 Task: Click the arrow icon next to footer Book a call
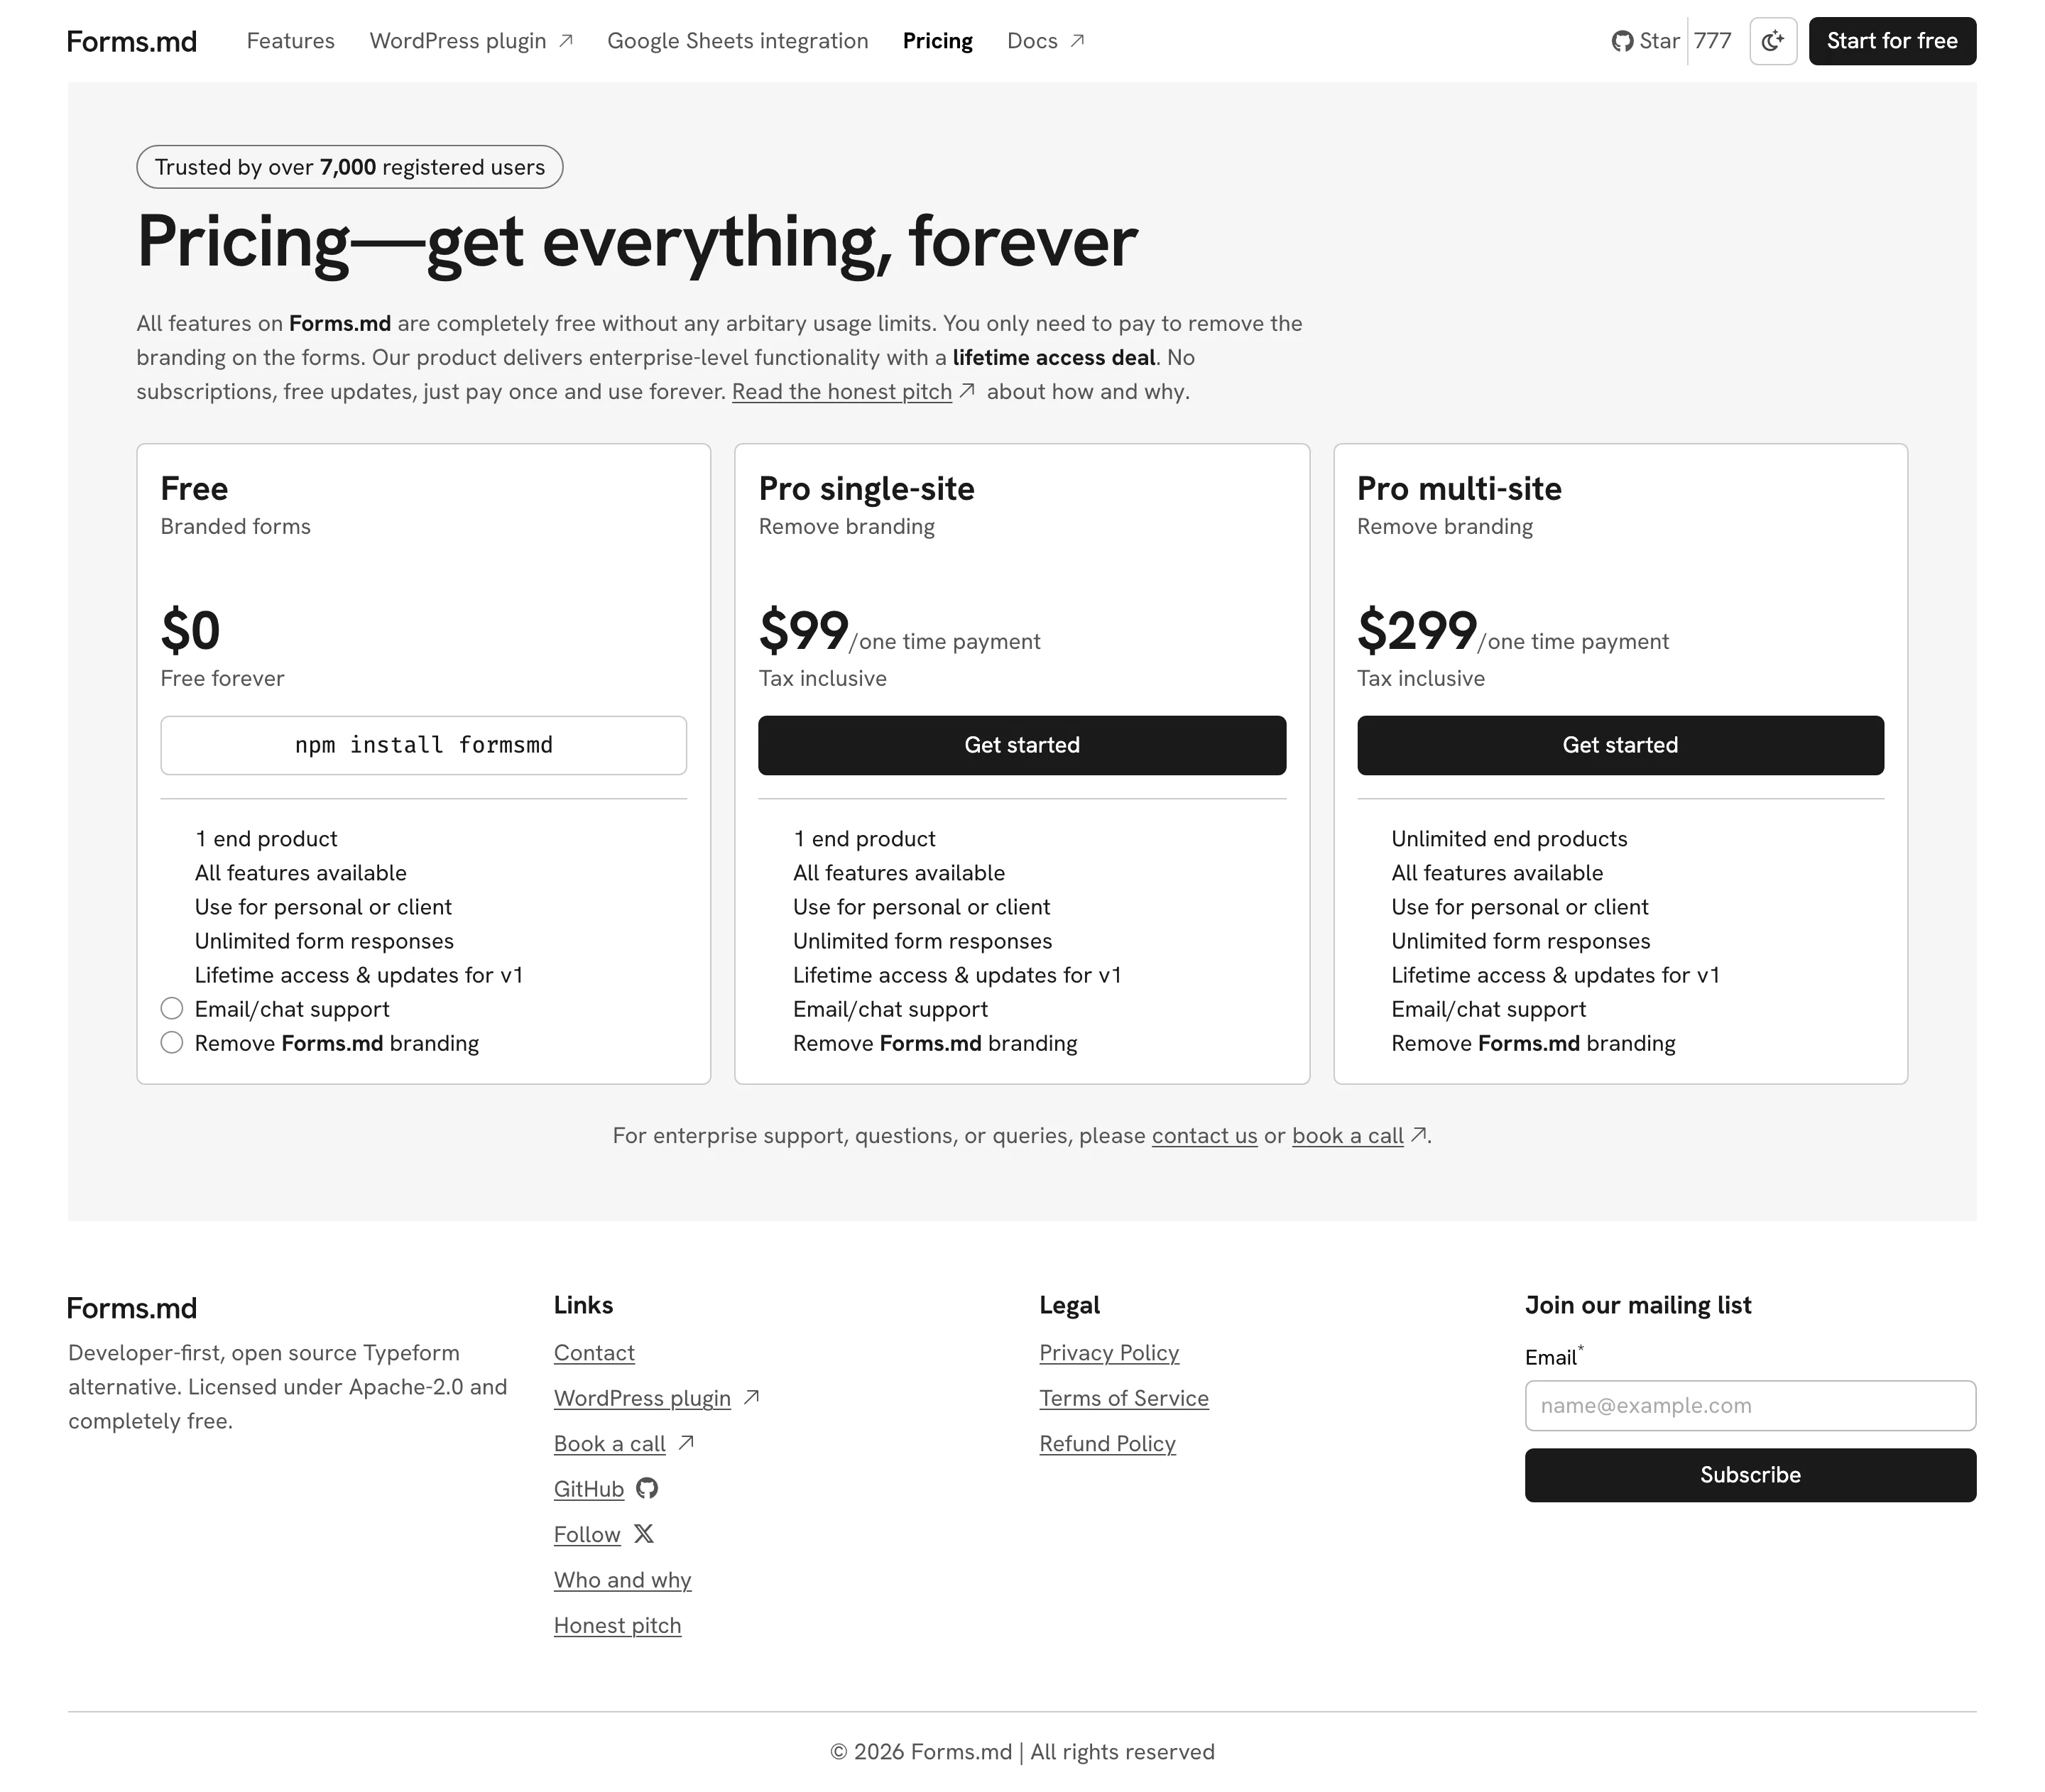(686, 1442)
